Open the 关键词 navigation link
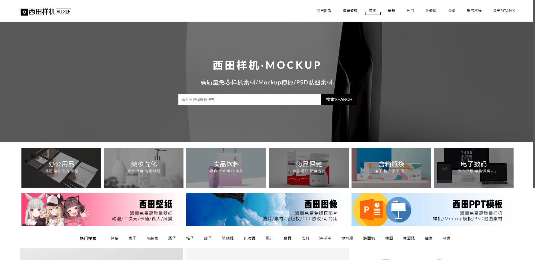Image resolution: width=535 pixels, height=260 pixels. (431, 11)
